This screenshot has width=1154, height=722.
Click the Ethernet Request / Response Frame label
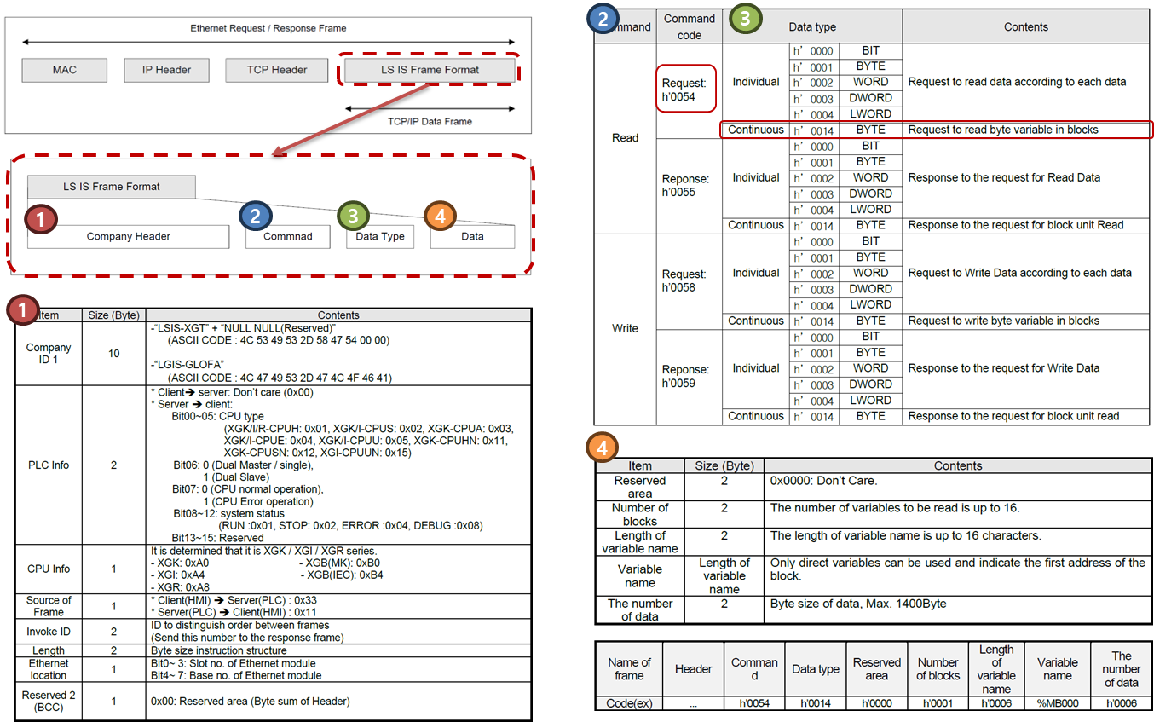pyautogui.click(x=268, y=28)
